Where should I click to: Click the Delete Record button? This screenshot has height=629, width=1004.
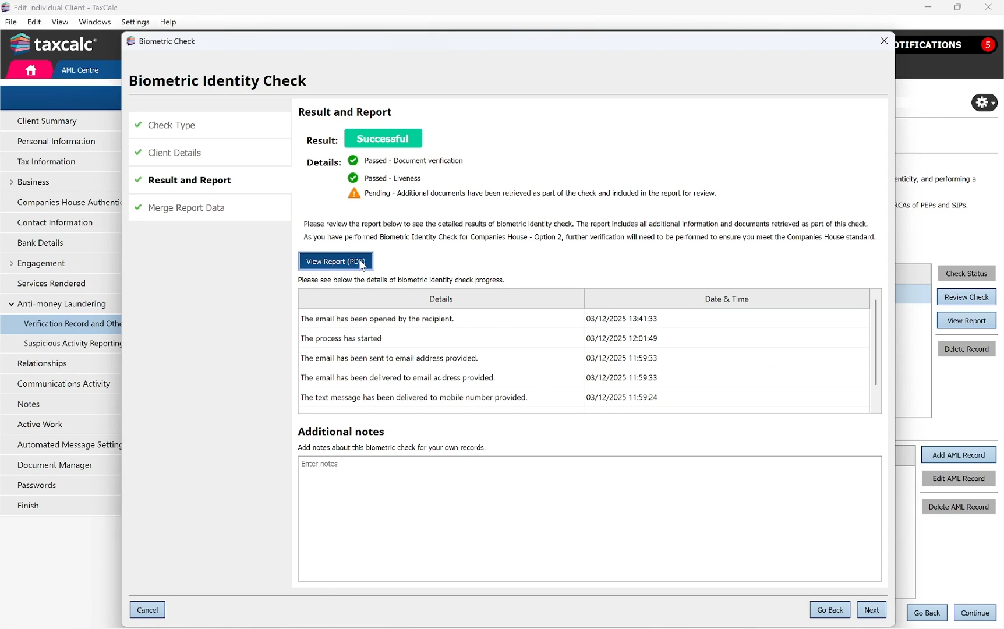966,349
